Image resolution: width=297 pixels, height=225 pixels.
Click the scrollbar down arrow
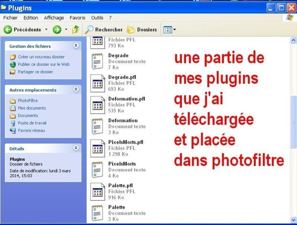click(x=293, y=220)
